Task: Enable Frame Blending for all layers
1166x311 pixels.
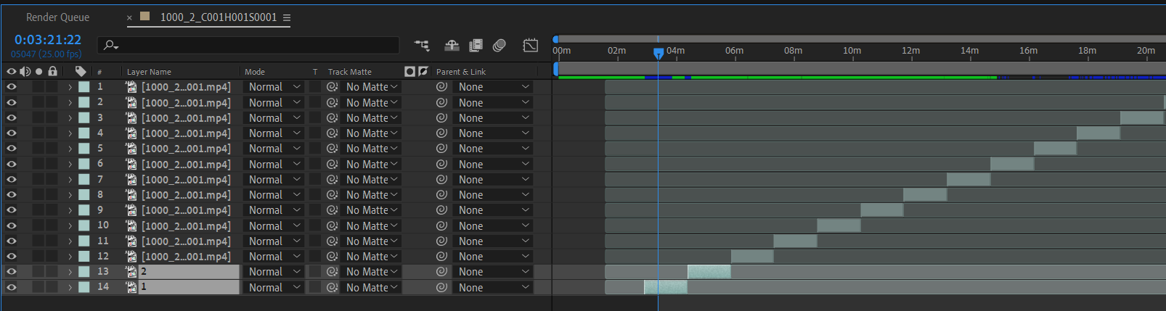Action: [476, 46]
